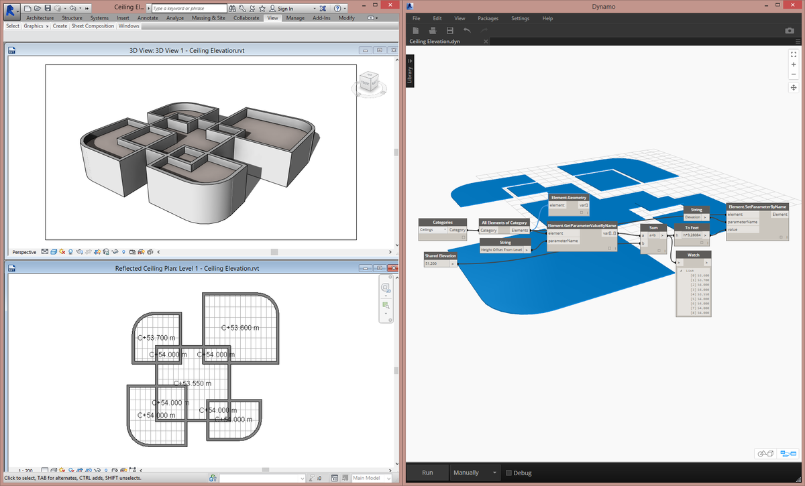Open the Dynamo tabs list menu icon
Image resolution: width=805 pixels, height=486 pixels.
coord(798,42)
